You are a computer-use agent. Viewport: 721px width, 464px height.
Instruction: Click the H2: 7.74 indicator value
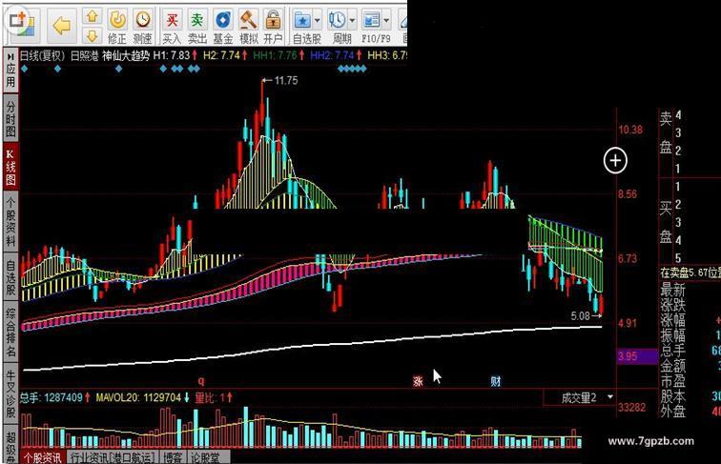tap(222, 55)
